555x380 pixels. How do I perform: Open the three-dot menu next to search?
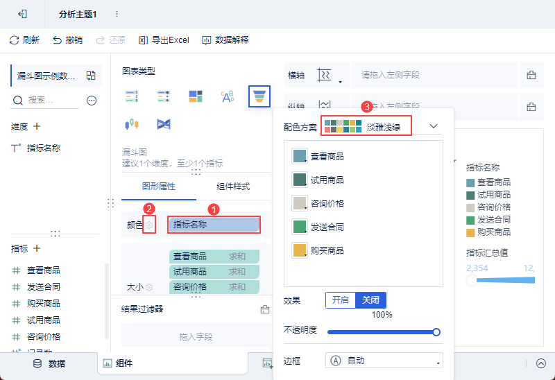click(x=92, y=101)
